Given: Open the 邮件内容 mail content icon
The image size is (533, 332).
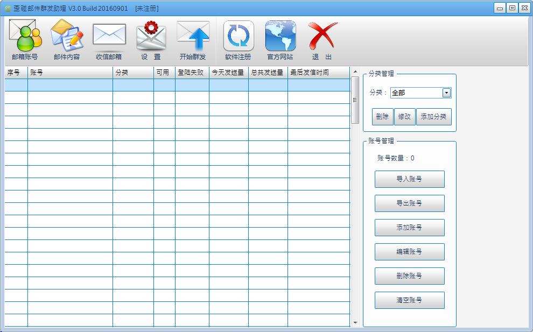Looking at the screenshot, I should coord(67,40).
